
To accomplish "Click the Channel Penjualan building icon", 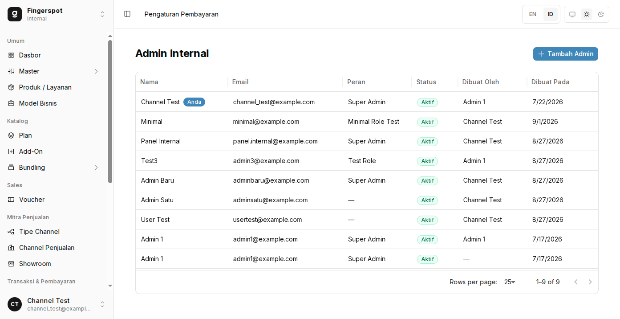I will coord(11,248).
